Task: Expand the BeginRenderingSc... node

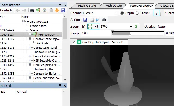Action: click(x=30, y=78)
